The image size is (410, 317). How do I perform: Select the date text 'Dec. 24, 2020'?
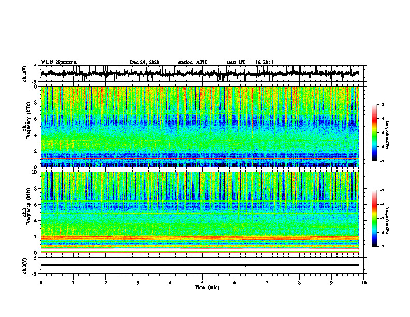pos(144,62)
